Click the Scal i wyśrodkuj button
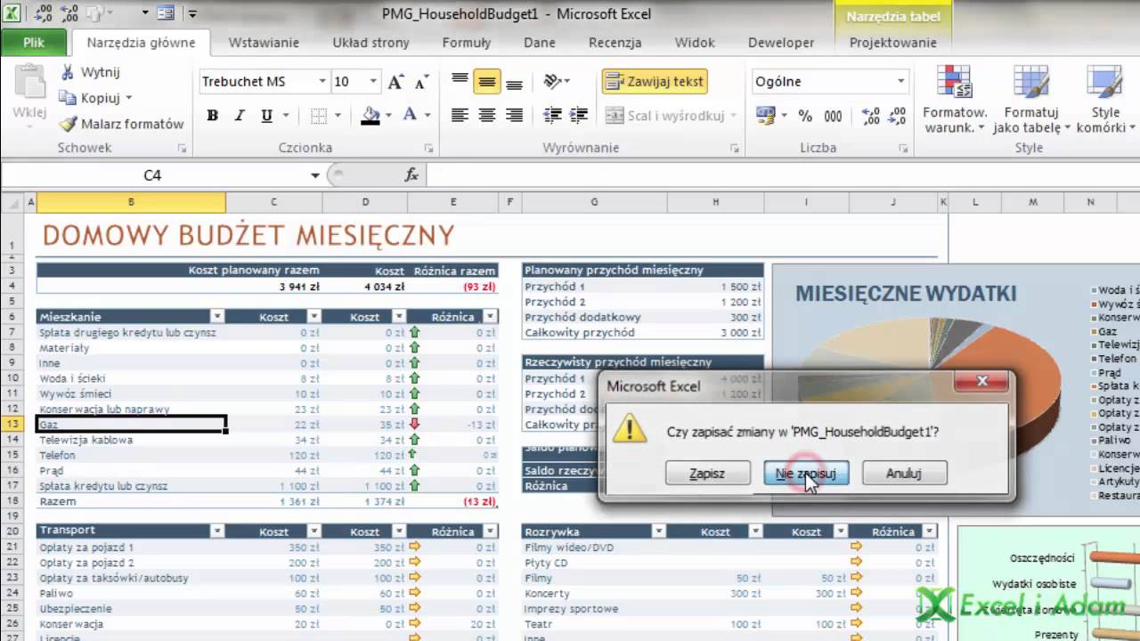 (x=664, y=116)
